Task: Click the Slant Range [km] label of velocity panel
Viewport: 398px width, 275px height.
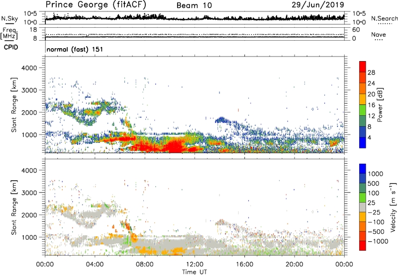Action: point(14,207)
